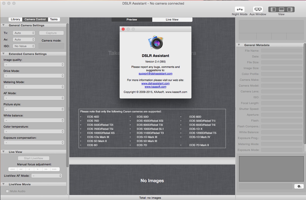
Task: Open AF Mode dropdown
Action: [34, 98]
